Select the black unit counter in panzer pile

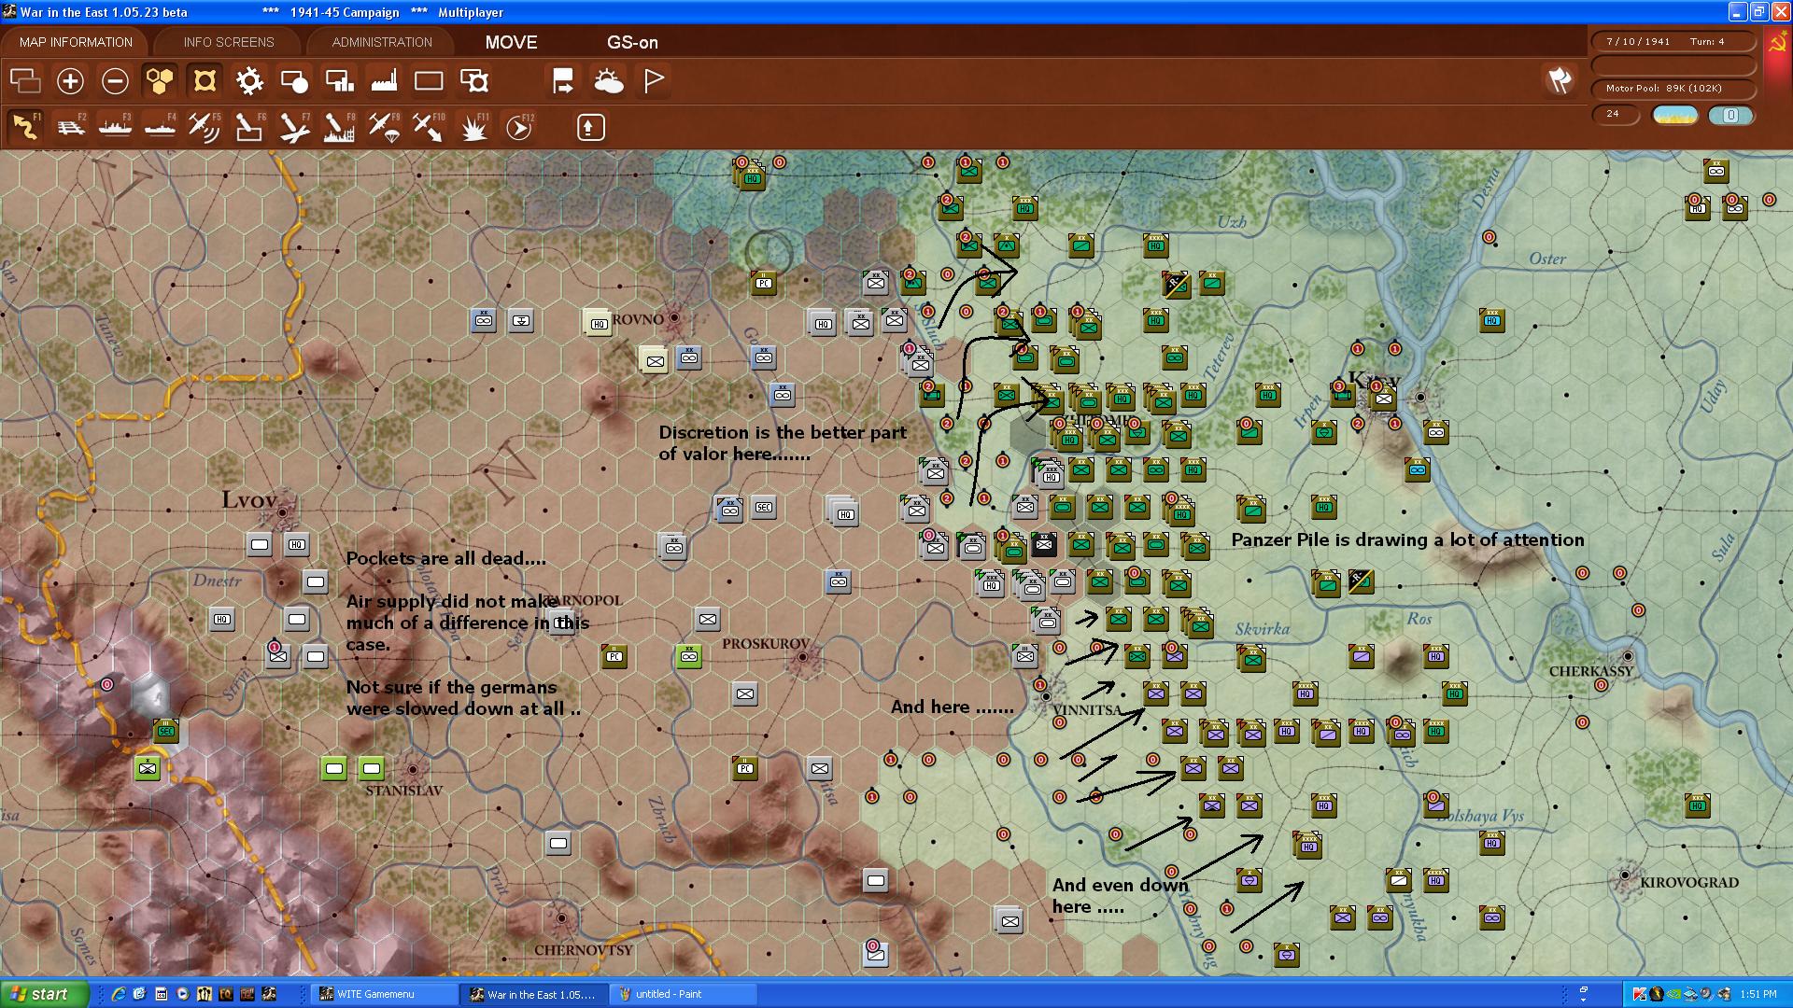click(1044, 544)
